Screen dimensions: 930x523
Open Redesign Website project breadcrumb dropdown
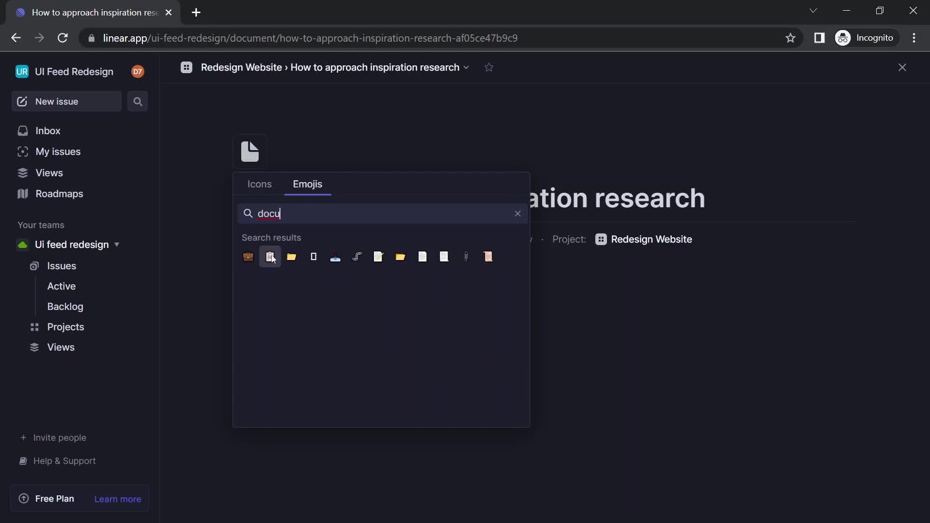click(x=241, y=68)
